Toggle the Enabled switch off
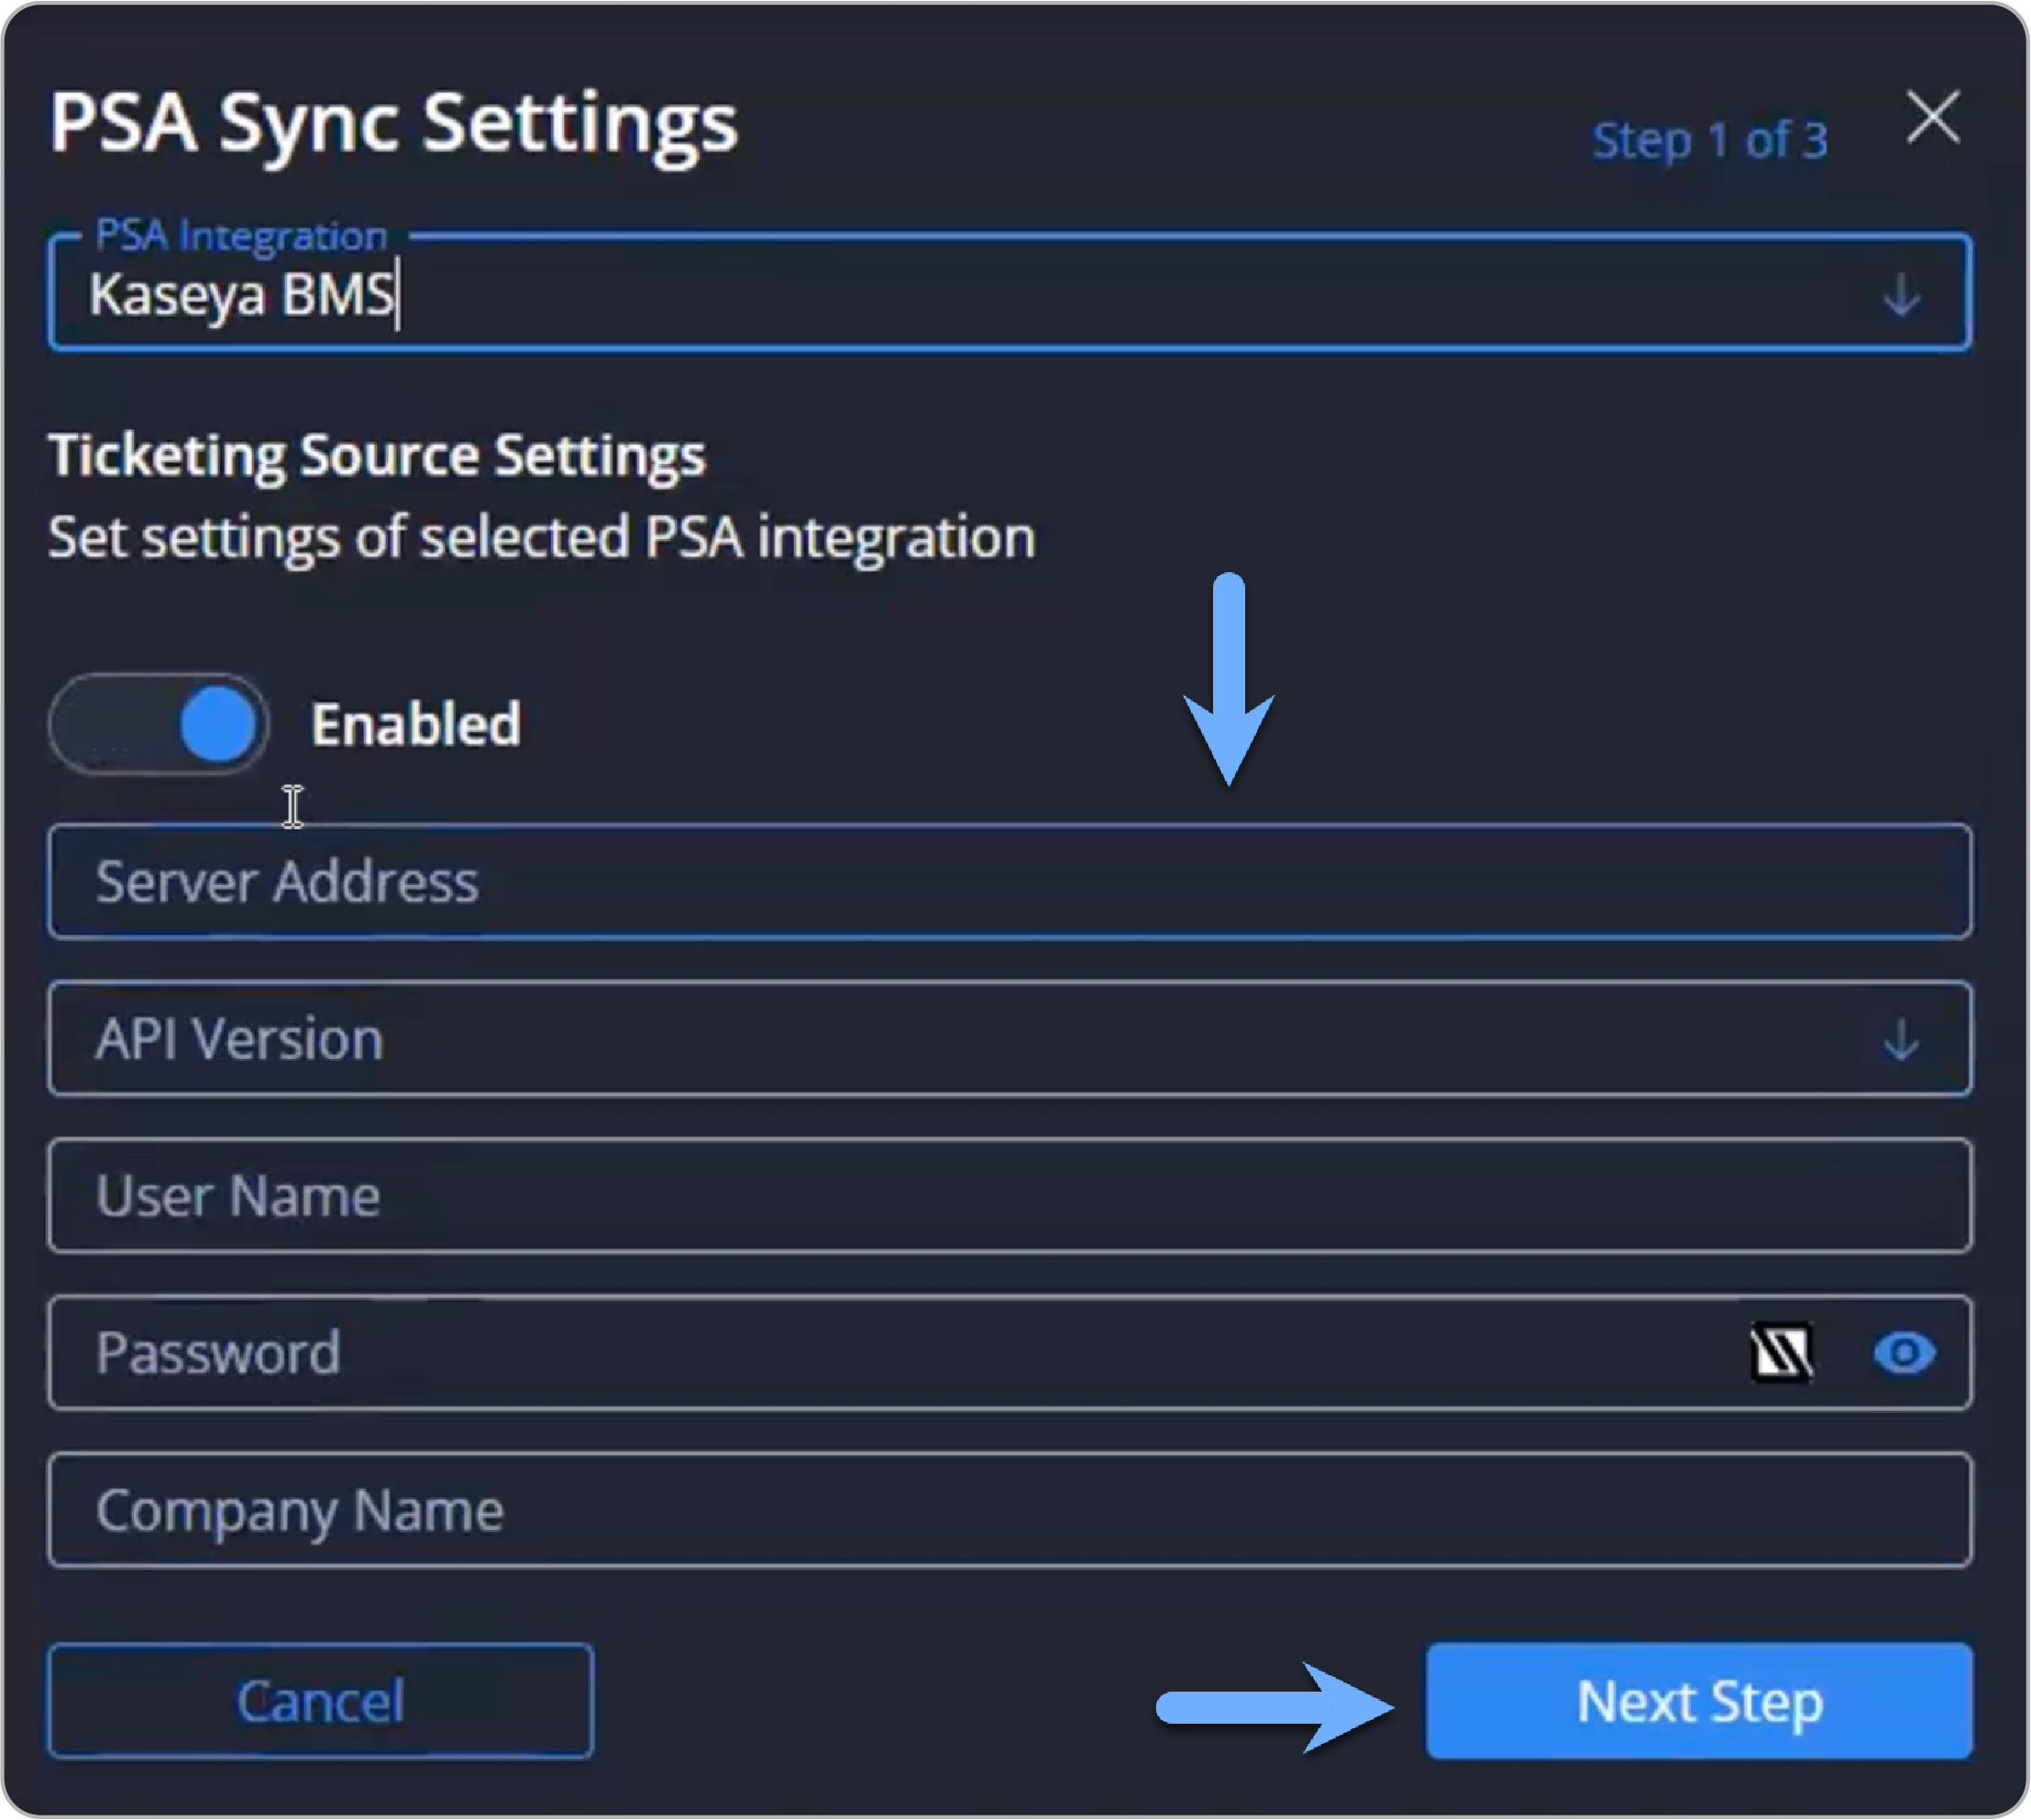 point(159,724)
